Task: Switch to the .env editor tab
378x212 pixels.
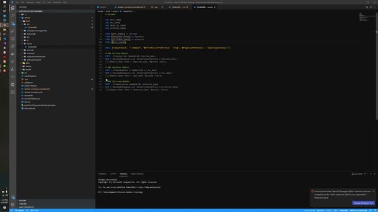Action: click(x=157, y=7)
